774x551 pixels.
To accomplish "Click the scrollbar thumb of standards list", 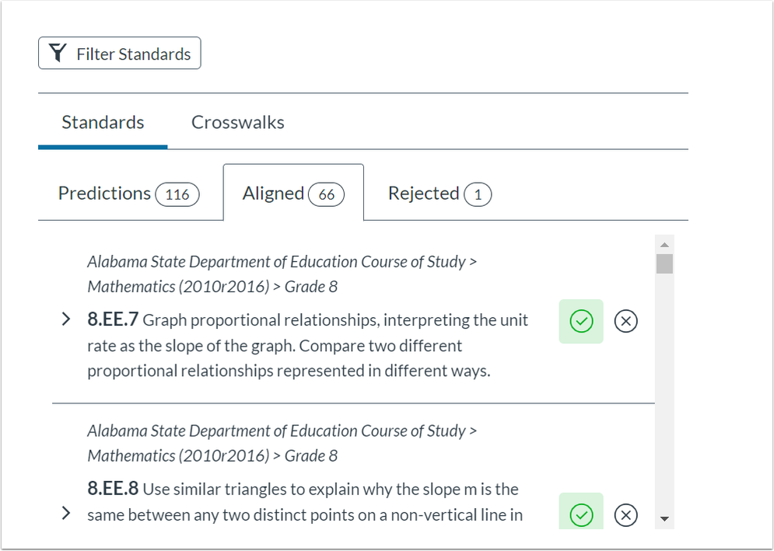I will point(664,263).
